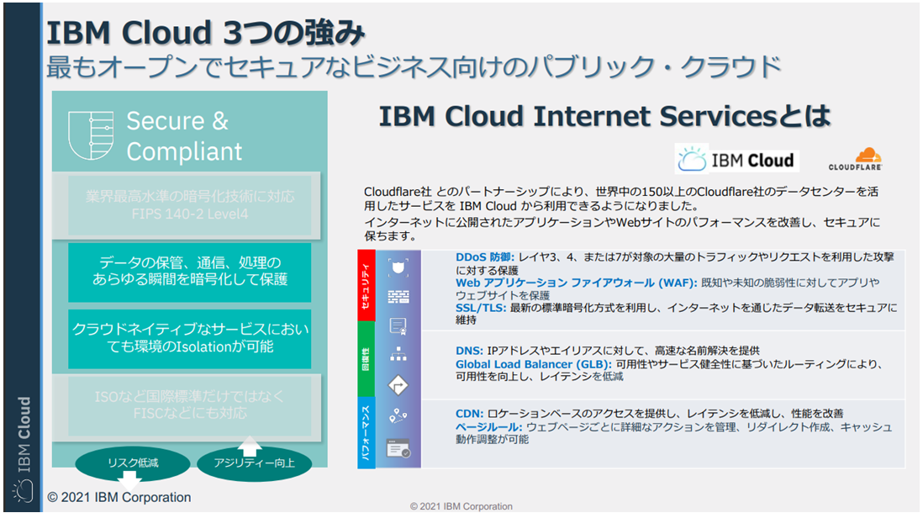923x513 pixels.
Task: Click the IBM Cloud 3つの強み title
Action: (205, 33)
